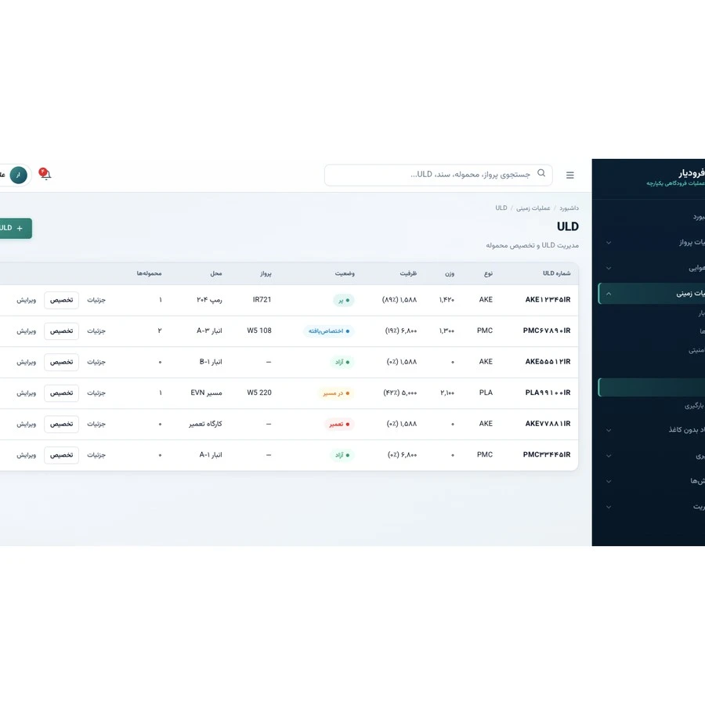This screenshot has width=705, height=705.
Task: Click the search magnifier icon
Action: [541, 173]
